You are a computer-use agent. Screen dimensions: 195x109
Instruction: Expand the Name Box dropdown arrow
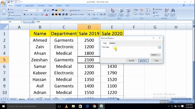[x=21, y=22]
